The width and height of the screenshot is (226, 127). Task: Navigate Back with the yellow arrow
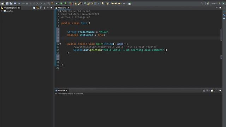coord(119,4)
